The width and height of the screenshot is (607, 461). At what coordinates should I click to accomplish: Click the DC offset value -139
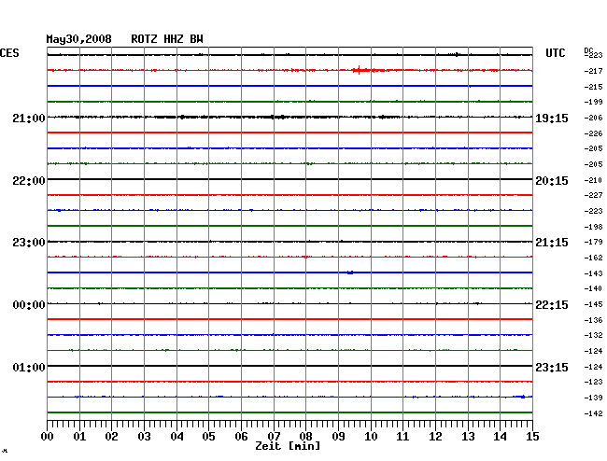(x=593, y=398)
